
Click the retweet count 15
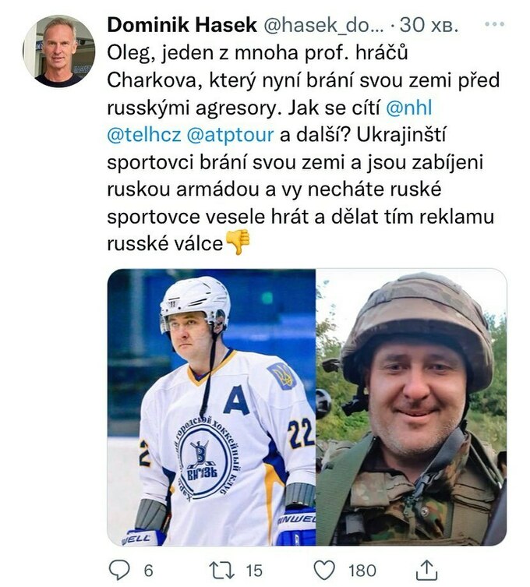pos(254,571)
